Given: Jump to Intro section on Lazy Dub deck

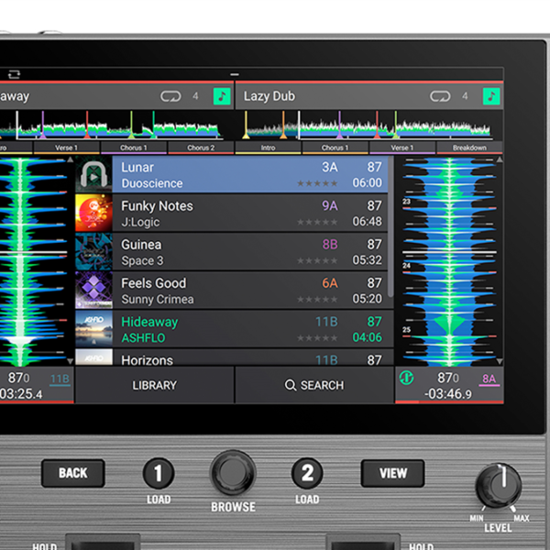Looking at the screenshot, I should click(x=268, y=148).
